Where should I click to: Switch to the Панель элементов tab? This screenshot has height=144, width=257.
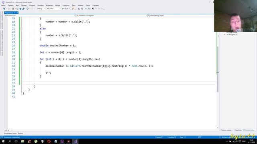(x=226, y=130)
